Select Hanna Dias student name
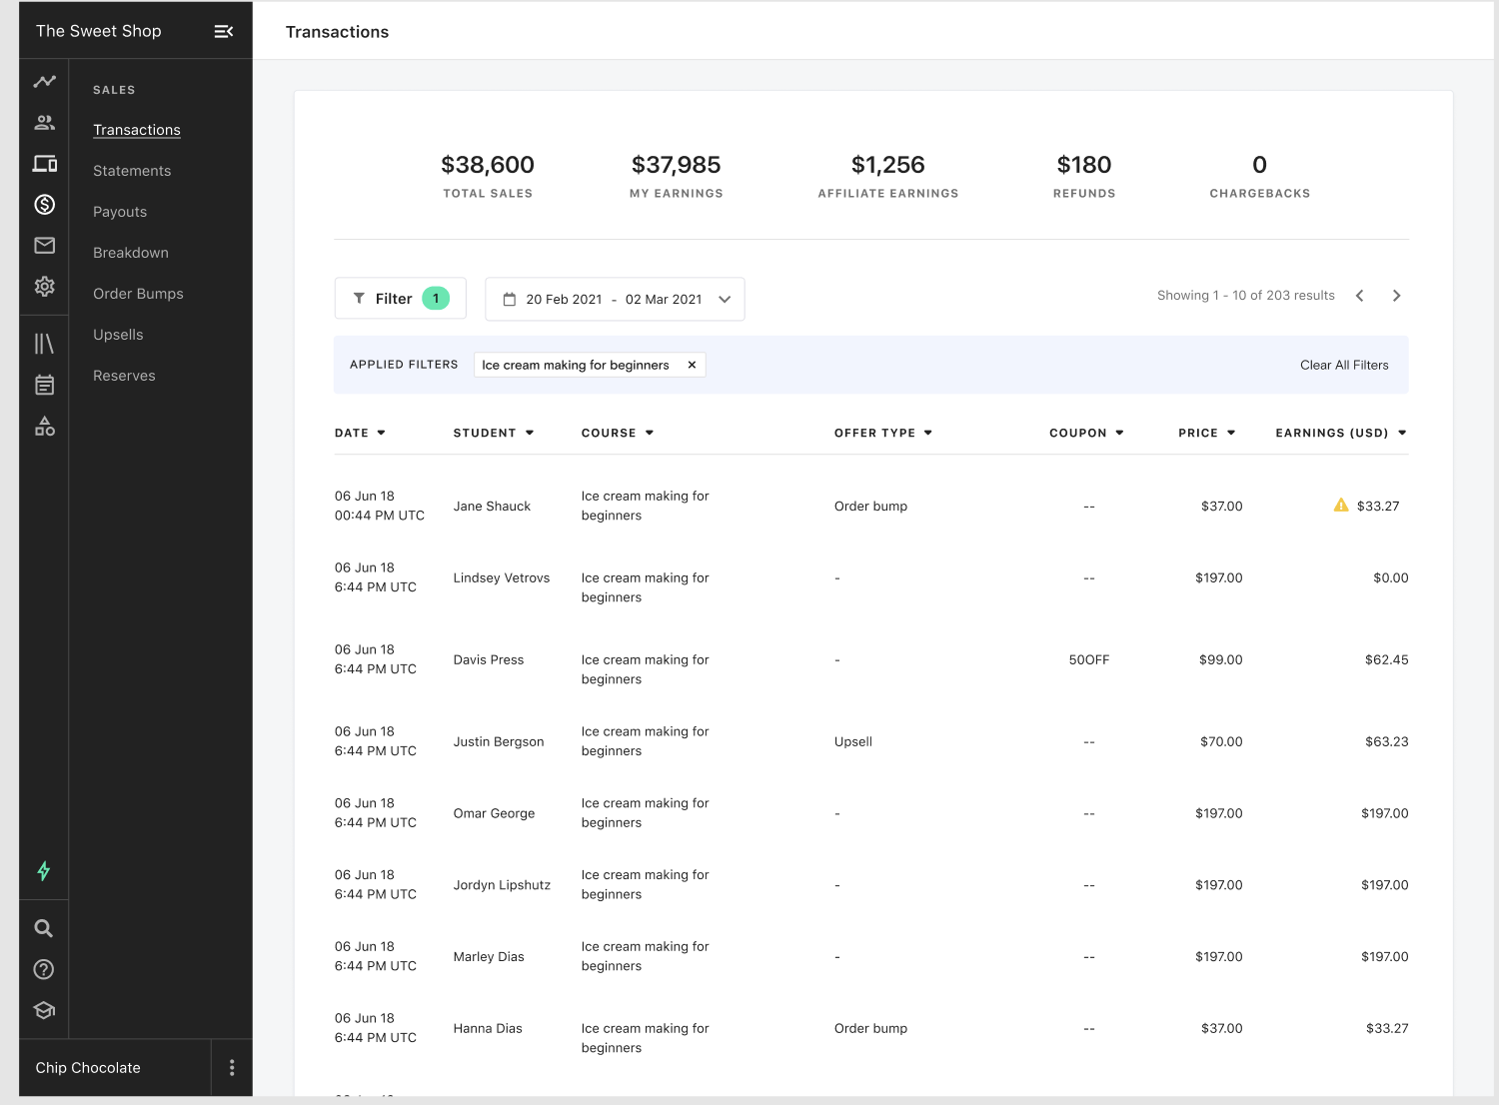 click(x=488, y=1028)
